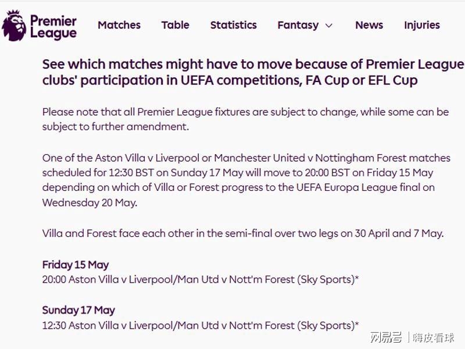Click the Premier League lion logo
The image size is (465, 349).
pyautogui.click(x=14, y=26)
